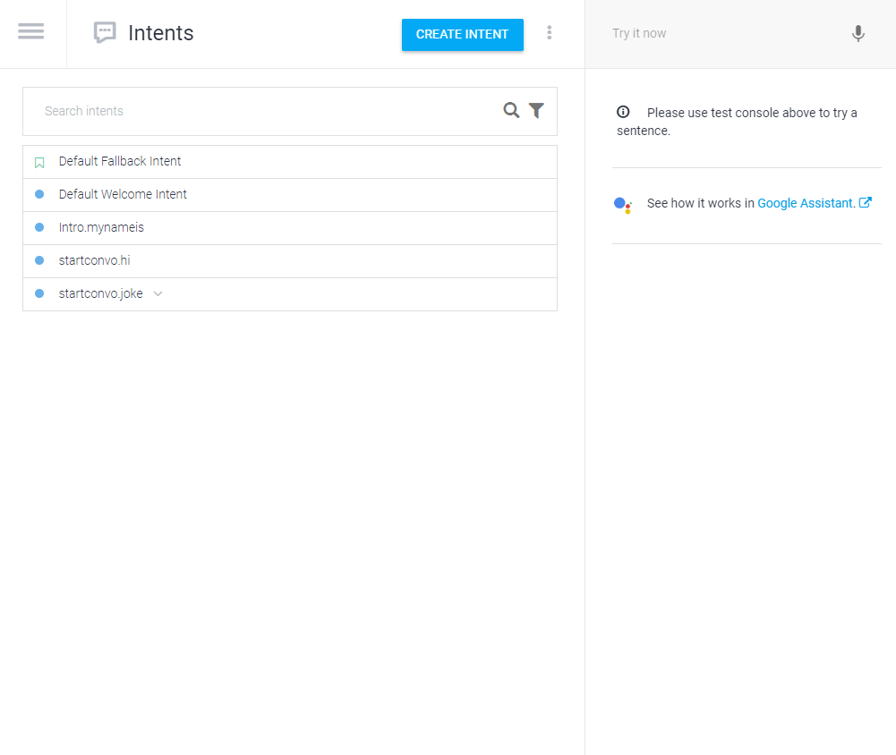Expand the startconvo.joke followup chevron
The image size is (896, 755).
coord(158,293)
